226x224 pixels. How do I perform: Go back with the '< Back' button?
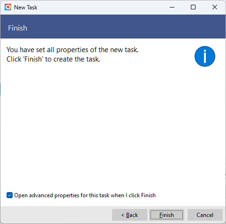point(129,215)
